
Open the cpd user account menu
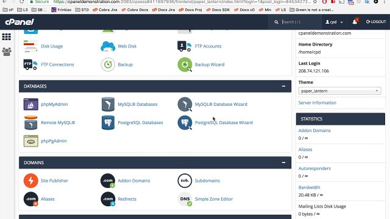point(334,22)
